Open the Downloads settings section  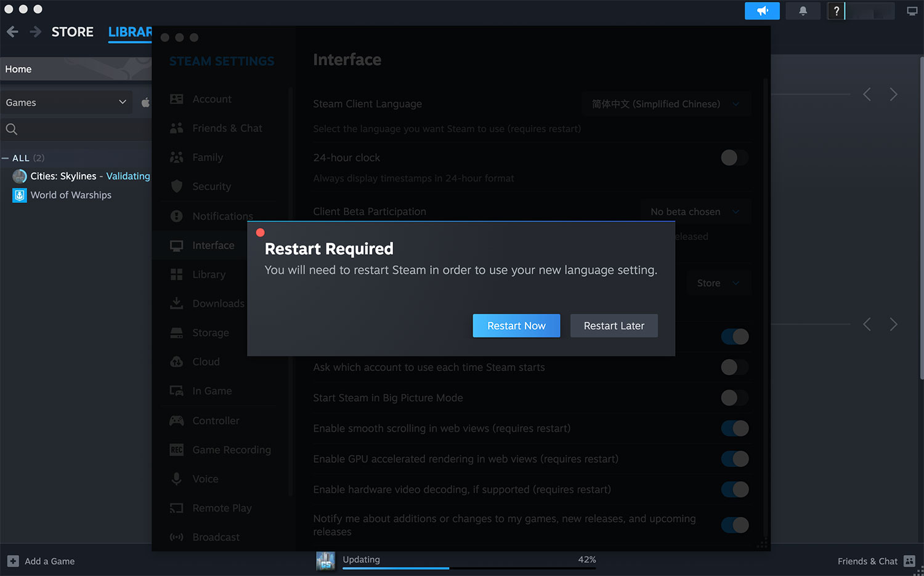click(219, 303)
